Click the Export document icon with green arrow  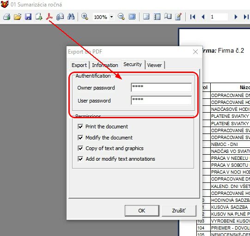pyautogui.click(x=39, y=17)
